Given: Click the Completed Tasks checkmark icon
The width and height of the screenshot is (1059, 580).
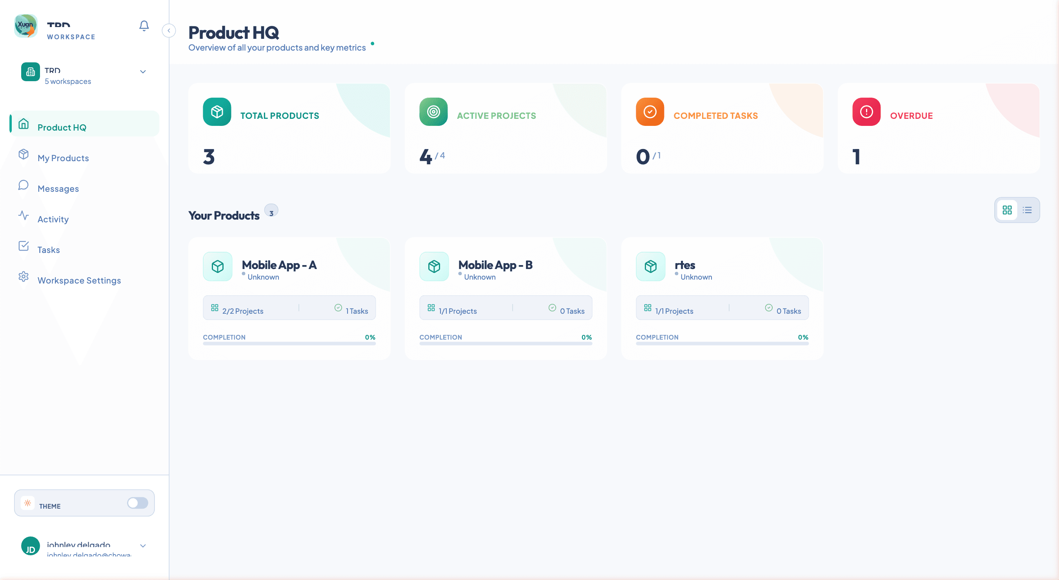Looking at the screenshot, I should click(x=650, y=111).
